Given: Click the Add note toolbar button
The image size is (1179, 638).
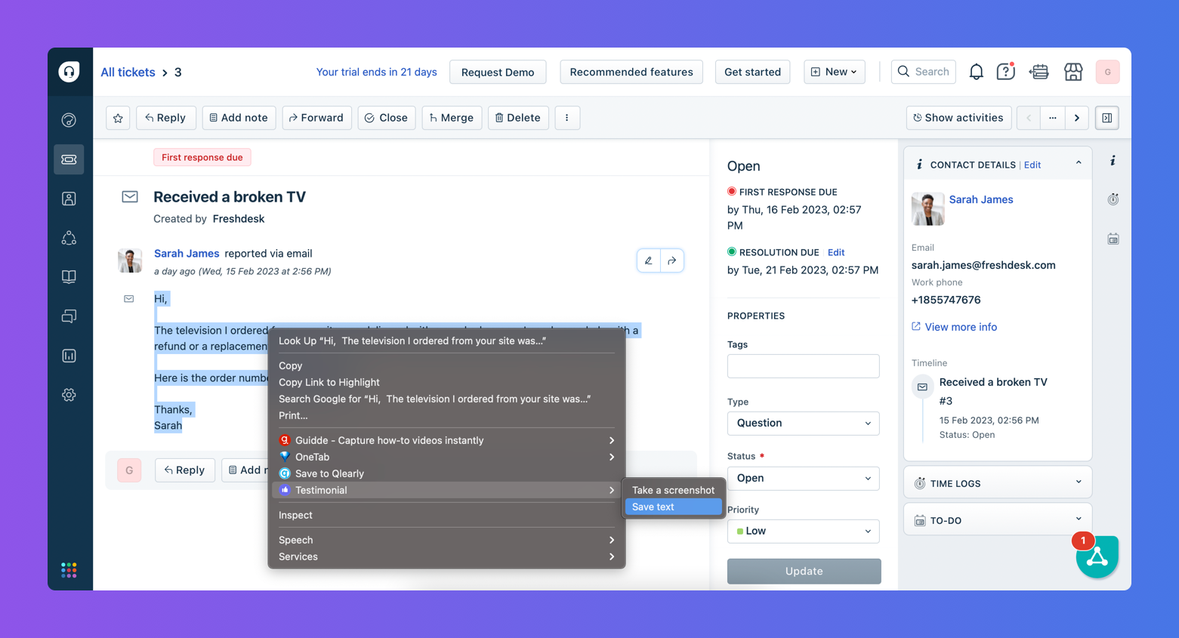Looking at the screenshot, I should pyautogui.click(x=239, y=118).
